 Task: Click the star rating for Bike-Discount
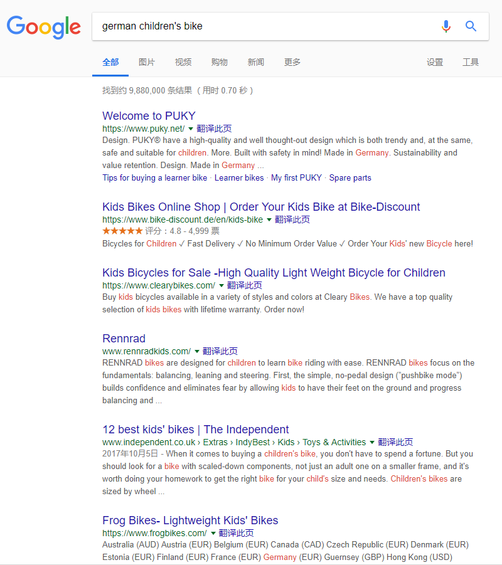pyautogui.click(x=122, y=231)
